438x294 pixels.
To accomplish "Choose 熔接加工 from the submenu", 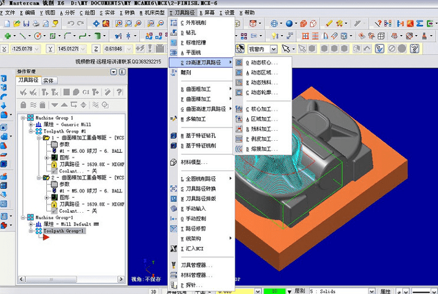I will click(262, 149).
